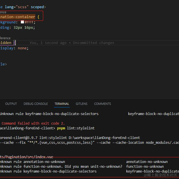Screen dimensions: 179x179
Task: Click the white #fff color swatch
Action: [22, 22]
